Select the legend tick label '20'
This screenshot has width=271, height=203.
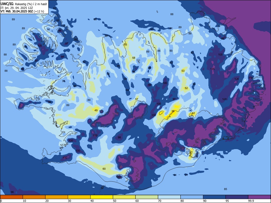[x=47, y=201]
